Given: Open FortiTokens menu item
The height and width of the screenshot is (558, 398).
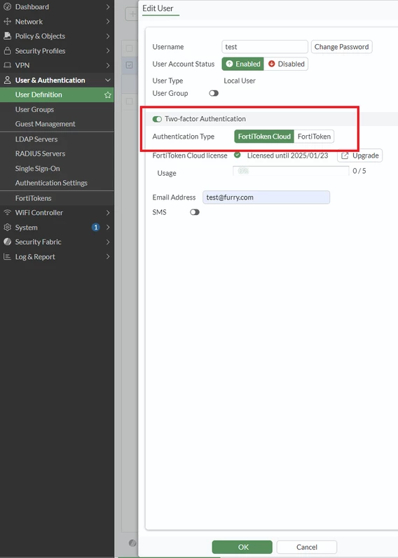Looking at the screenshot, I should click(x=57, y=198).
